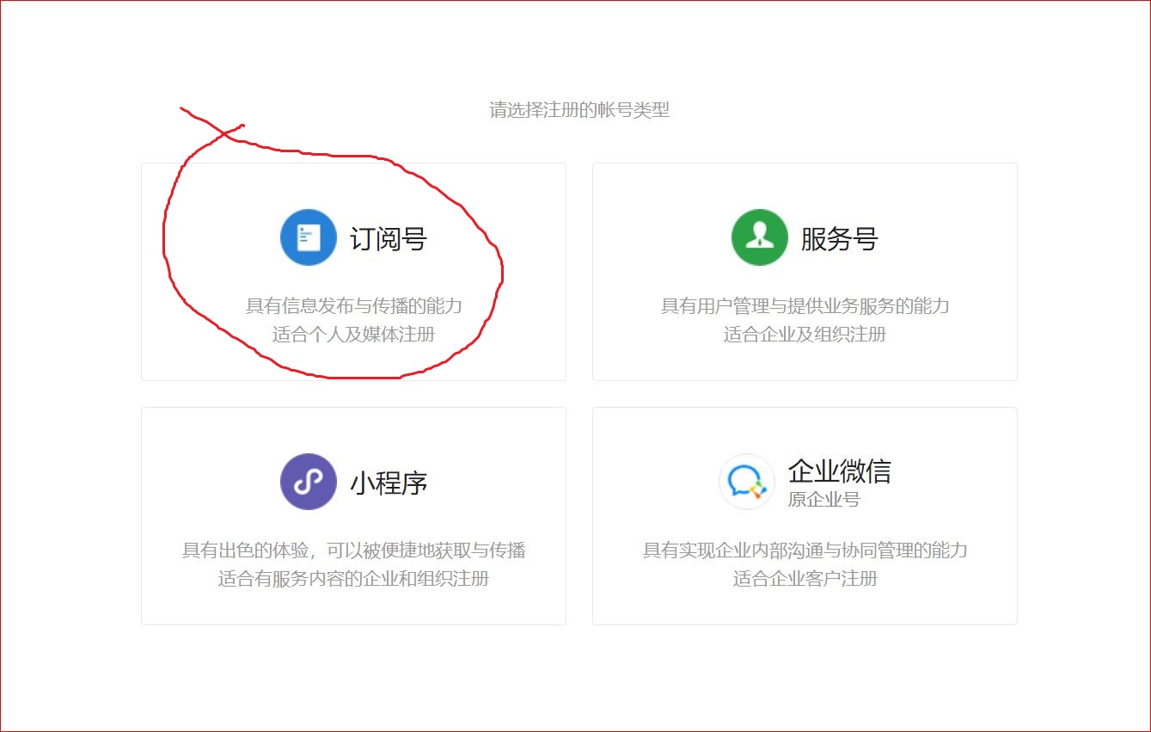1151x732 pixels.
Task: Click the text 适合企业及组织注册
Action: (805, 334)
